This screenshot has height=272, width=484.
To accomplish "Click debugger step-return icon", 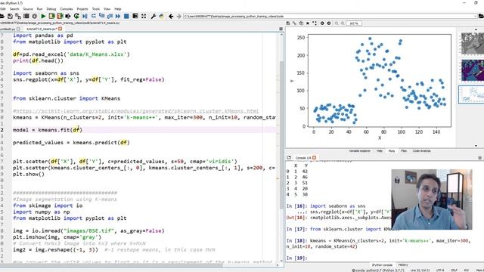I will [110, 16].
